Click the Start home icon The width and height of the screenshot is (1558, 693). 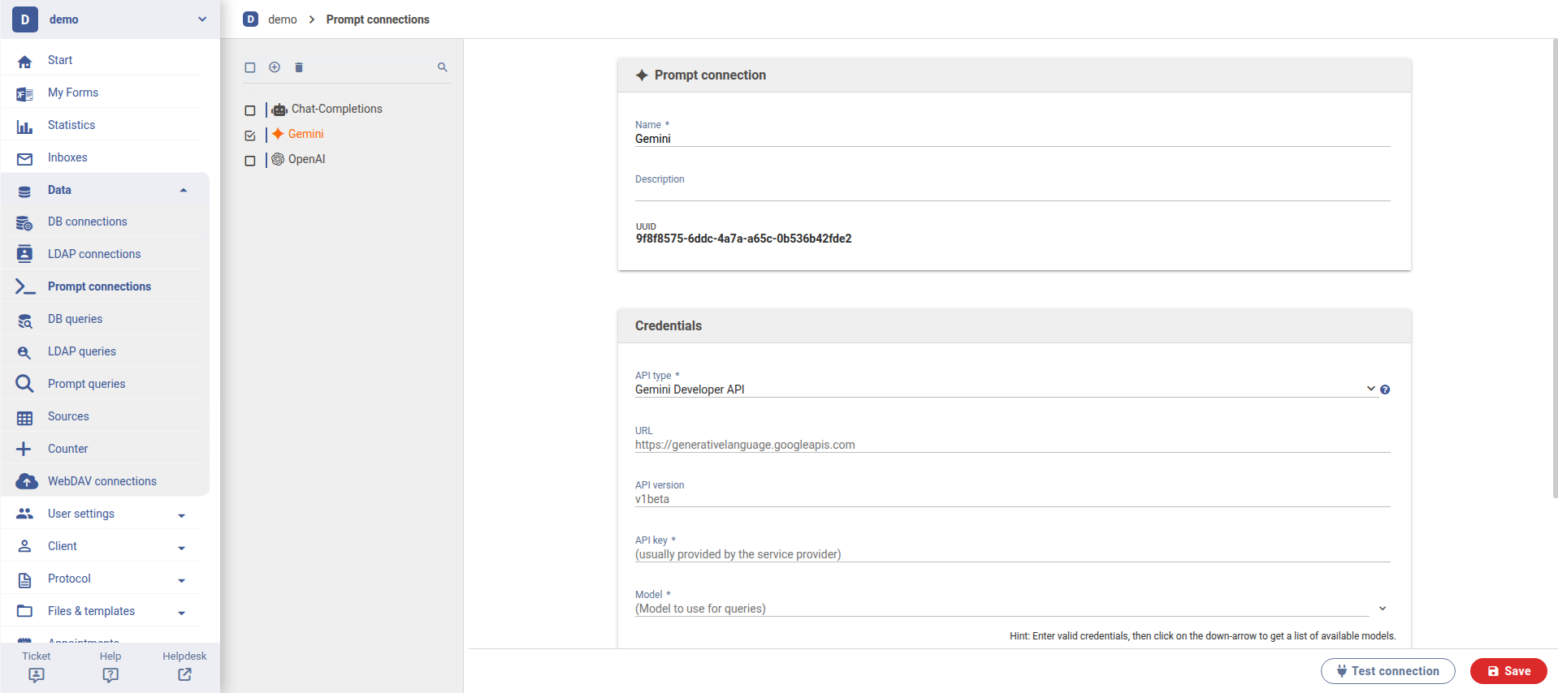pos(25,61)
